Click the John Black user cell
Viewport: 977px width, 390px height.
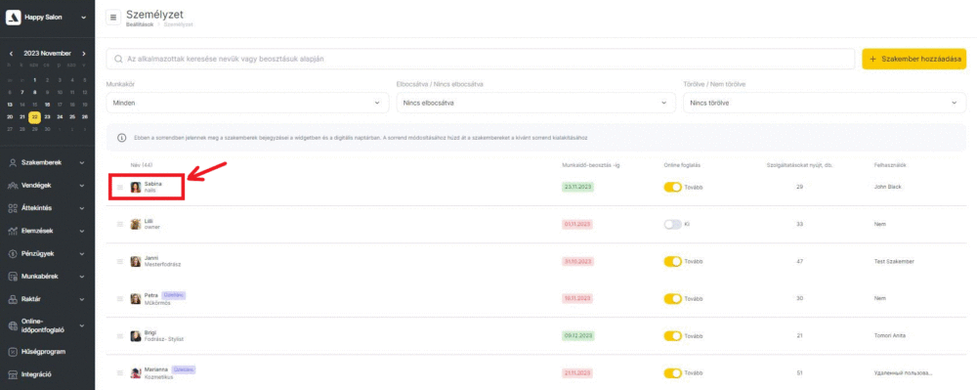[x=888, y=187]
